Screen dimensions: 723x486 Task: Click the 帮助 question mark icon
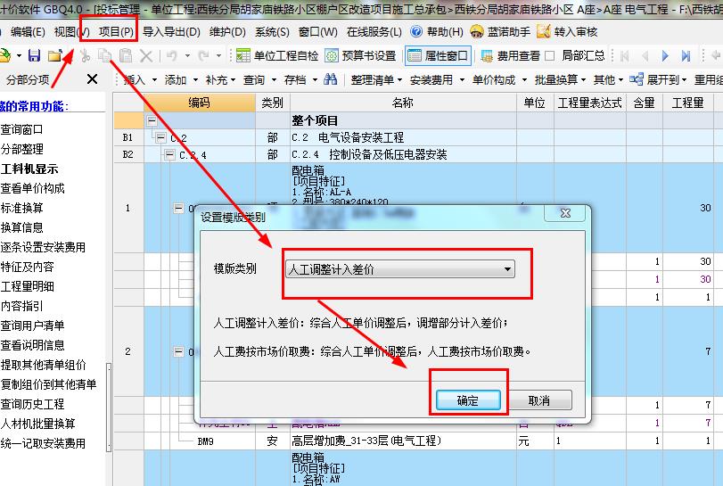coord(416,31)
